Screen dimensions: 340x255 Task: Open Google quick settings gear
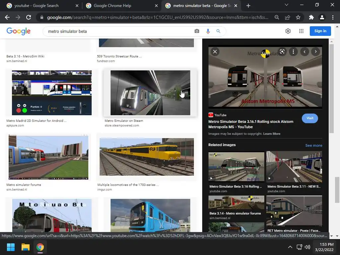pos(288,31)
